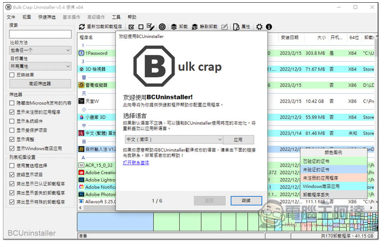Viewport: 381px width, 242px height.
Task: Open the 文件 menu
Action: point(11,17)
